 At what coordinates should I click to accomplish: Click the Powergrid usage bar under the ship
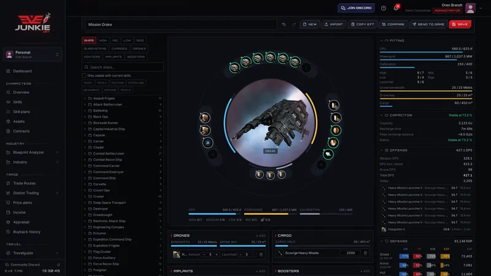(x=270, y=214)
